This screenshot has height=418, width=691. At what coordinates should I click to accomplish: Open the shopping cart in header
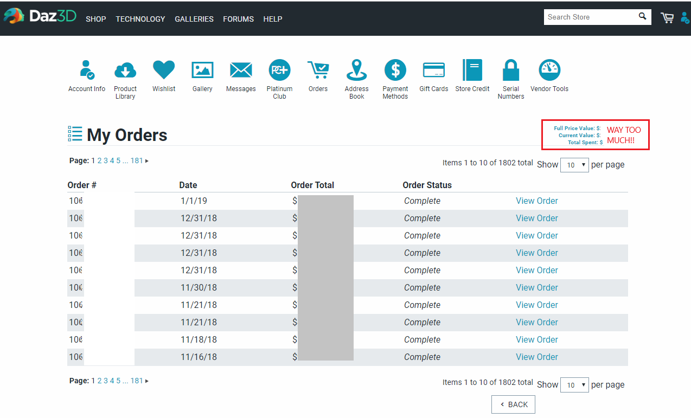click(x=667, y=17)
